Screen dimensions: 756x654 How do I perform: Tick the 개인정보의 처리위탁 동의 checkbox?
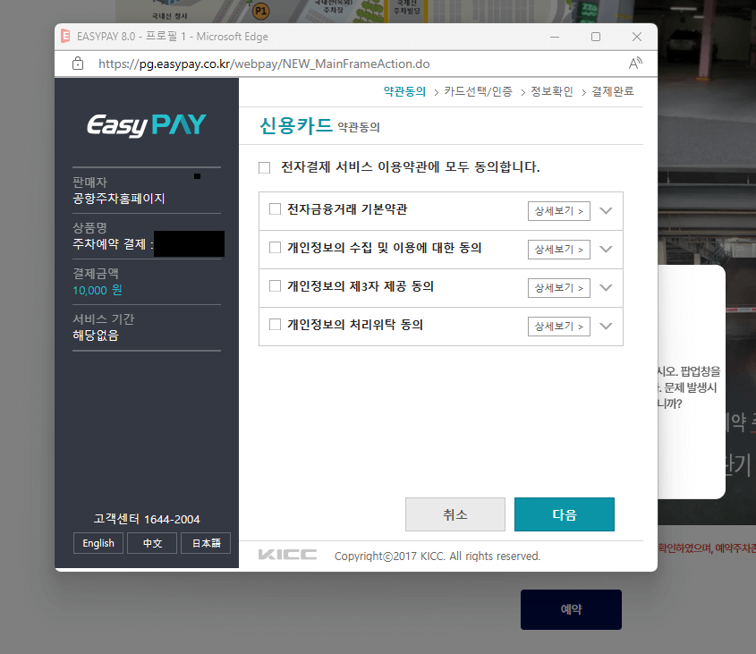point(275,325)
